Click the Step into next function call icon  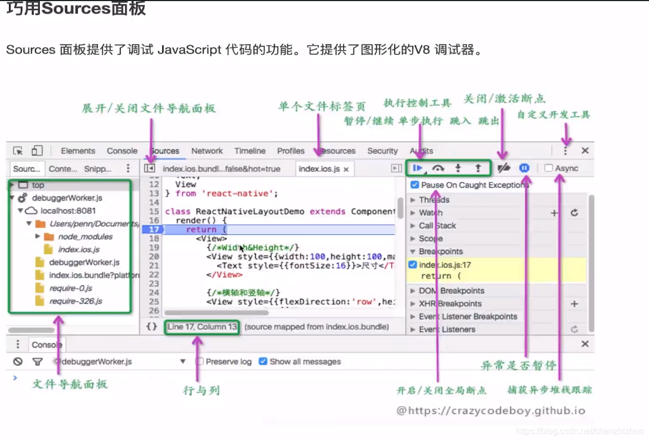458,168
